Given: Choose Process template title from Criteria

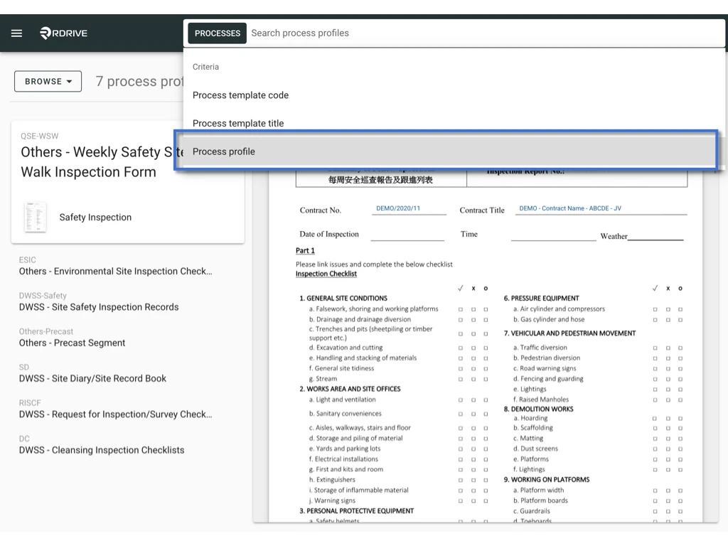Looking at the screenshot, I should point(238,122).
